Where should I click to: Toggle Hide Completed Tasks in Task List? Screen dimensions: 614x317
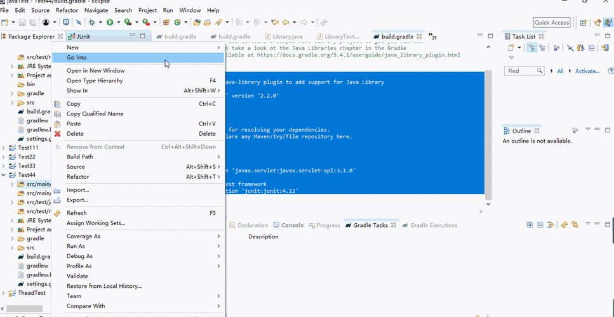tap(571, 48)
